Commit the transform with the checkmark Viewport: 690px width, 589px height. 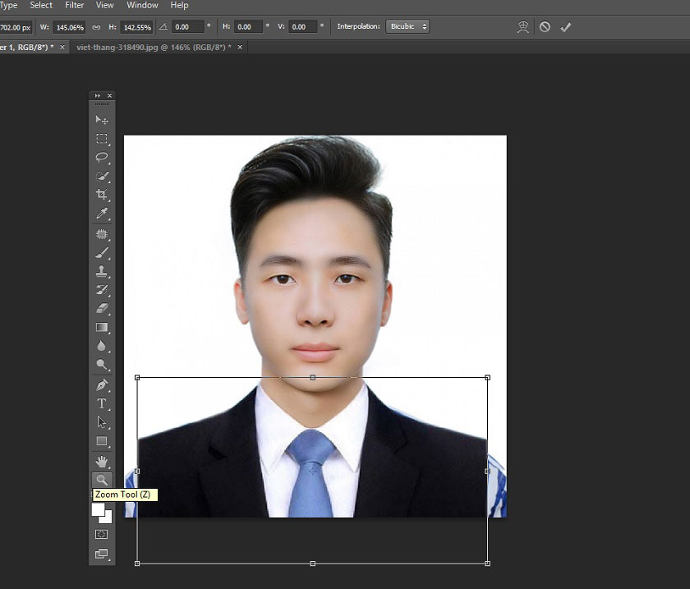click(x=565, y=27)
